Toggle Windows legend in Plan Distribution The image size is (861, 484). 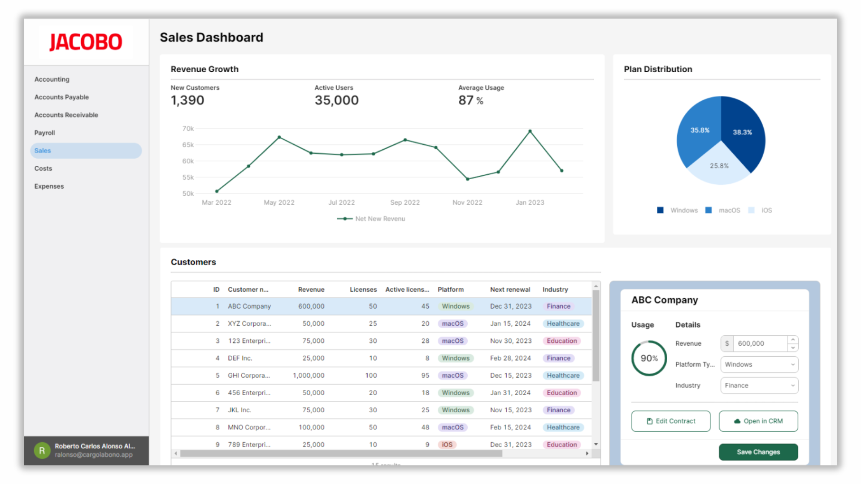(x=677, y=210)
